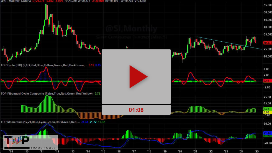Click the 01:08 video duration label
272x153 pixels.
pyautogui.click(x=136, y=110)
